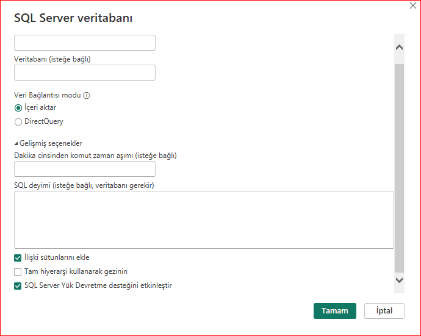This screenshot has width=421, height=336.
Task: Select the İçeri aktar radio button
Action: tap(18, 108)
